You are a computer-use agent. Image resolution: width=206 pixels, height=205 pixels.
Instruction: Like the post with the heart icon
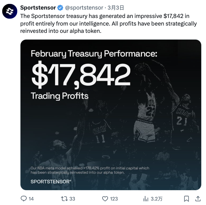click(105, 199)
